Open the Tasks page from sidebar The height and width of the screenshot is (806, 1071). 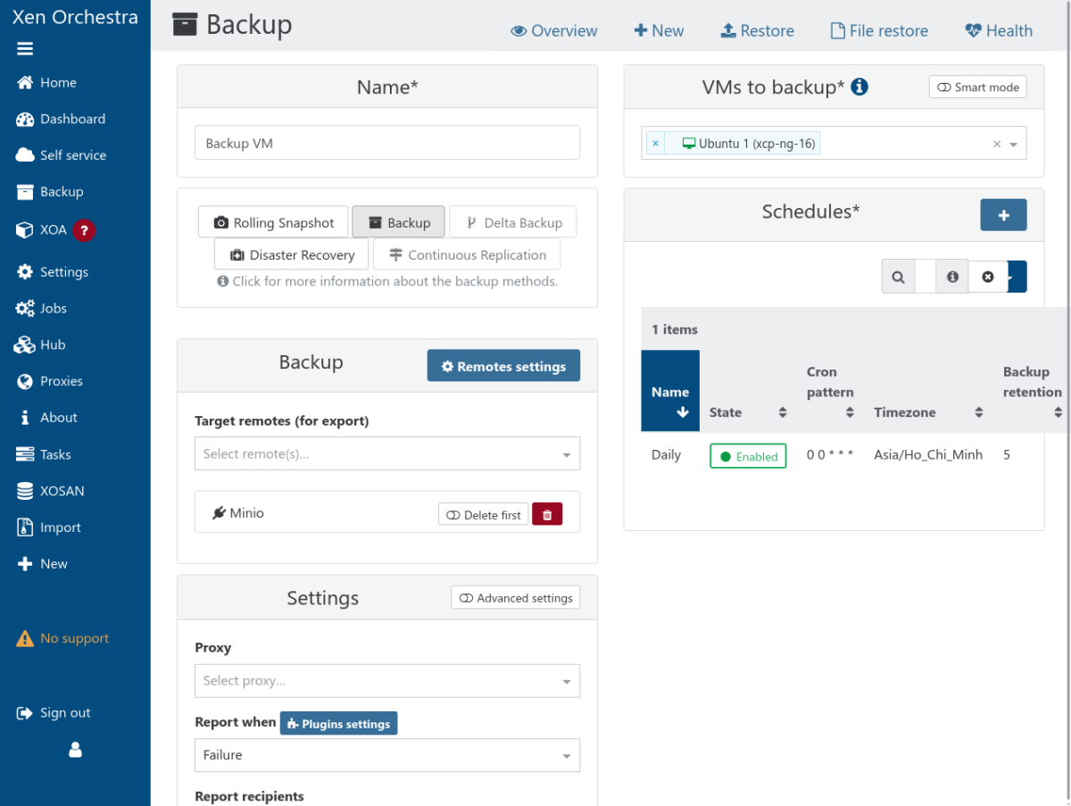click(x=58, y=453)
